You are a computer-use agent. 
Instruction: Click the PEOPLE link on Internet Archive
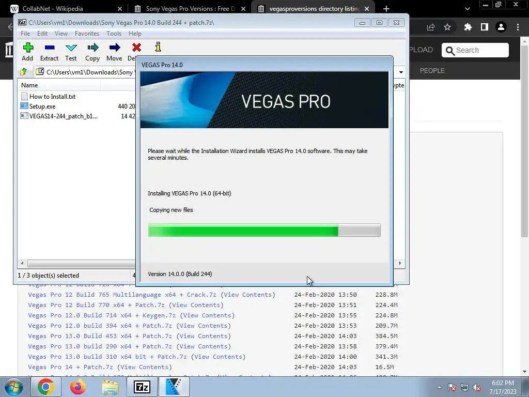coord(432,70)
